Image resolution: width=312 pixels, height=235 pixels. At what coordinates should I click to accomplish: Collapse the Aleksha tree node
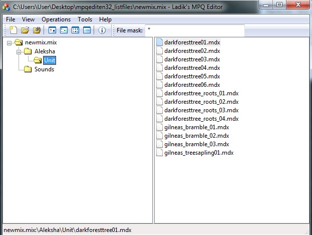pos(19,52)
